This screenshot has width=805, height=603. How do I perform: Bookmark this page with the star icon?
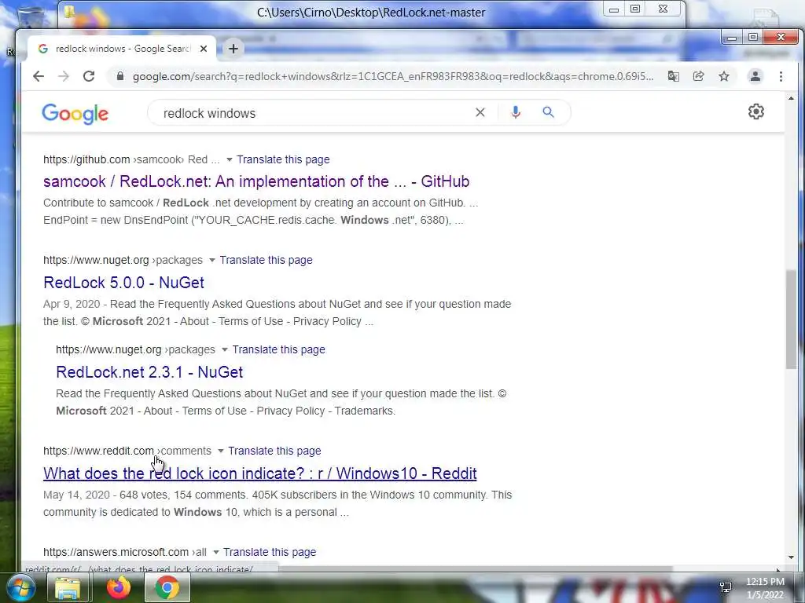click(724, 76)
